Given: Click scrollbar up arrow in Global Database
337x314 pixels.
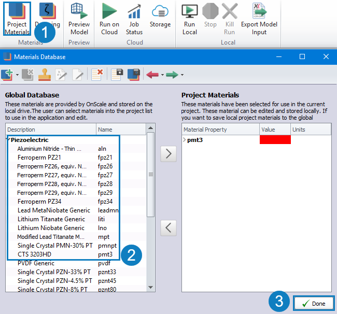Looking at the screenshot, I should (x=151, y=128).
